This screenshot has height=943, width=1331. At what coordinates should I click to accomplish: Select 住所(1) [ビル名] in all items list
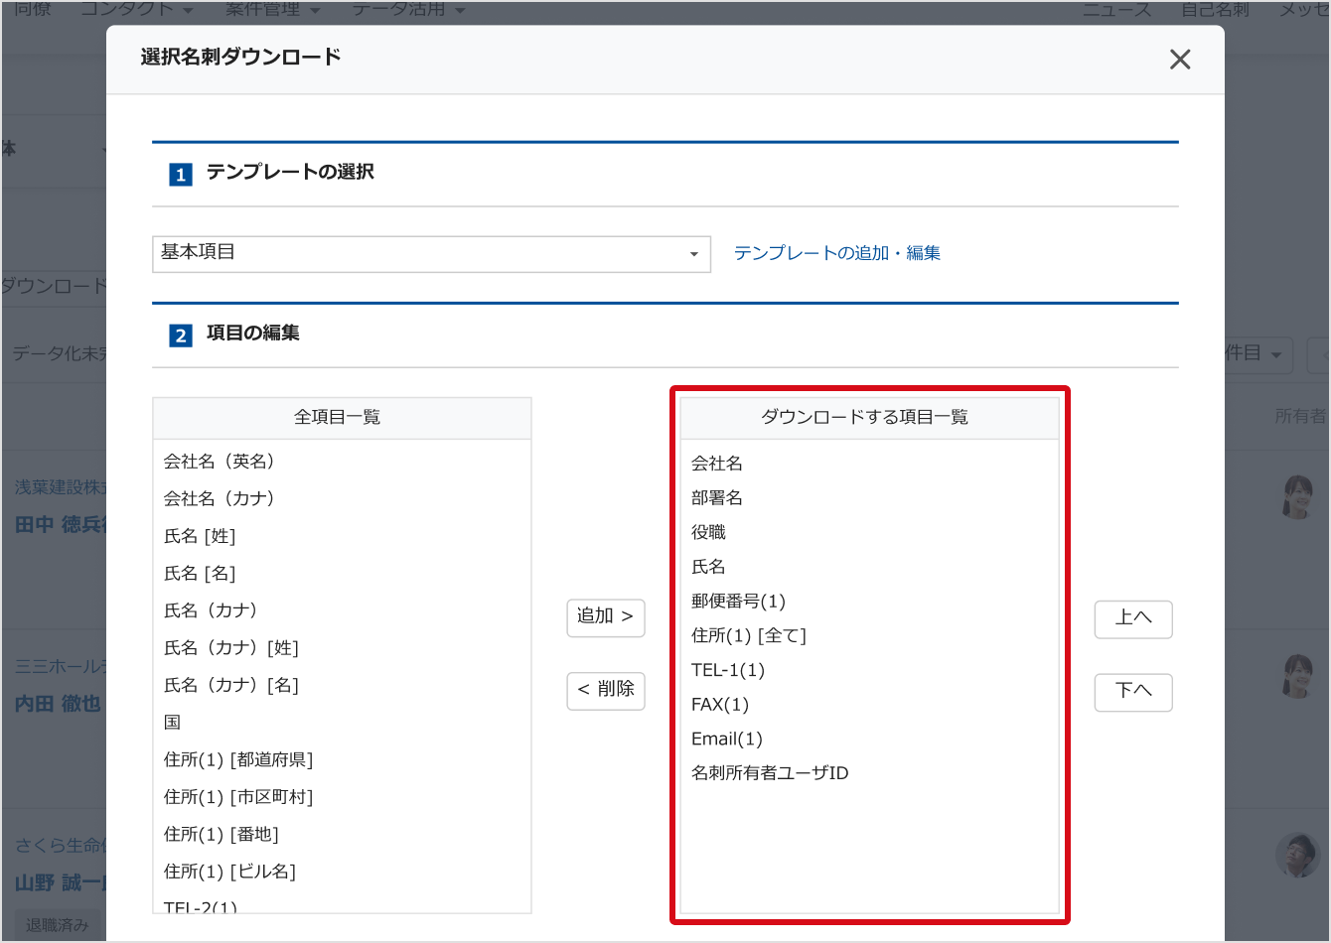click(x=229, y=872)
